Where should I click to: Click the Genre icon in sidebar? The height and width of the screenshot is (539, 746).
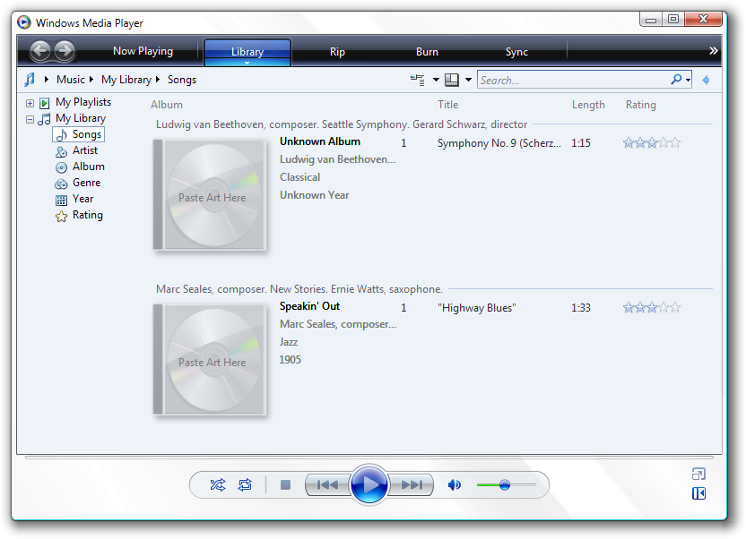[x=61, y=184]
